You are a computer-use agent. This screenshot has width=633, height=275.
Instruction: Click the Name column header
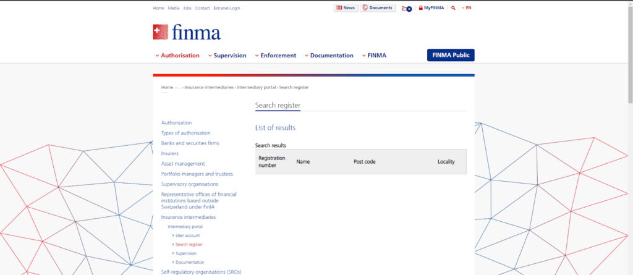pyautogui.click(x=303, y=161)
